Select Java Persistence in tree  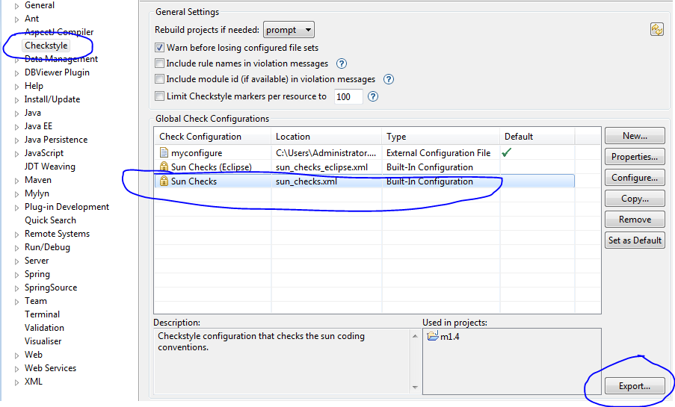tap(56, 140)
